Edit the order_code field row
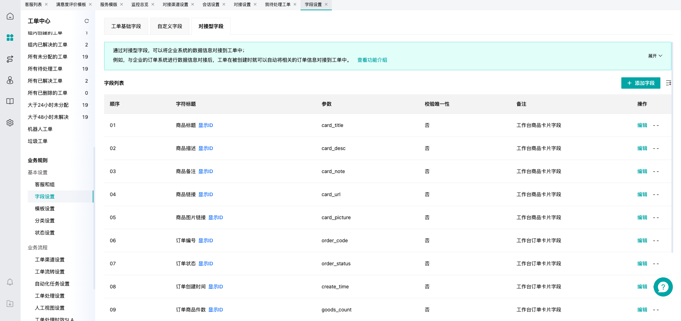Image resolution: width=681 pixels, height=321 pixels. (x=642, y=240)
